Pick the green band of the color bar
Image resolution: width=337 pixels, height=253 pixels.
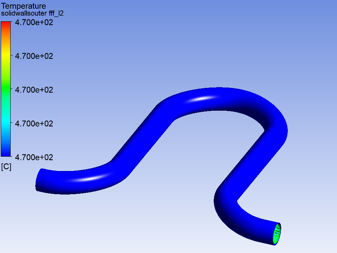click(6, 89)
